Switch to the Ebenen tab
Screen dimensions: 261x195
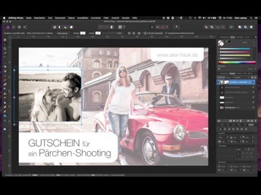(232, 74)
